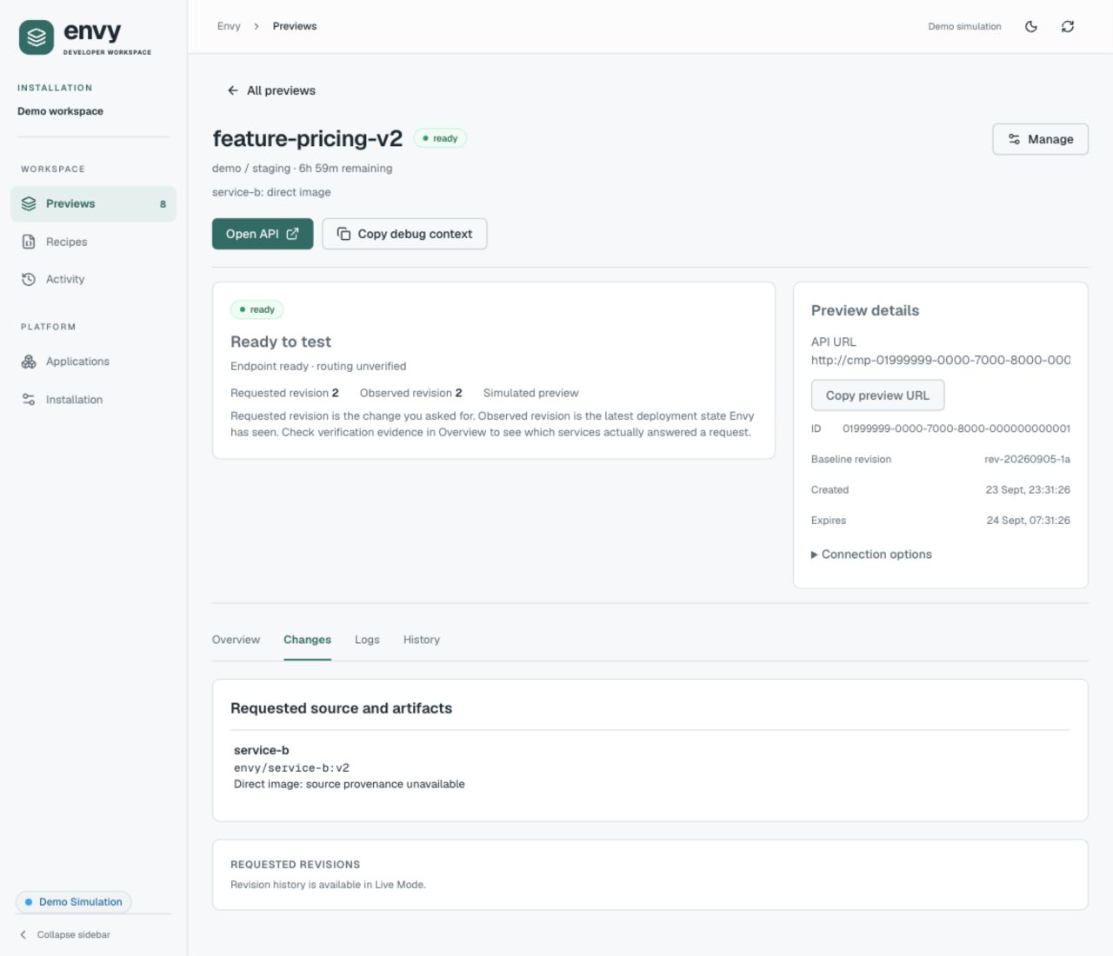1113x956 pixels.
Task: Click the copy icon on Copy debug context
Action: pos(343,234)
